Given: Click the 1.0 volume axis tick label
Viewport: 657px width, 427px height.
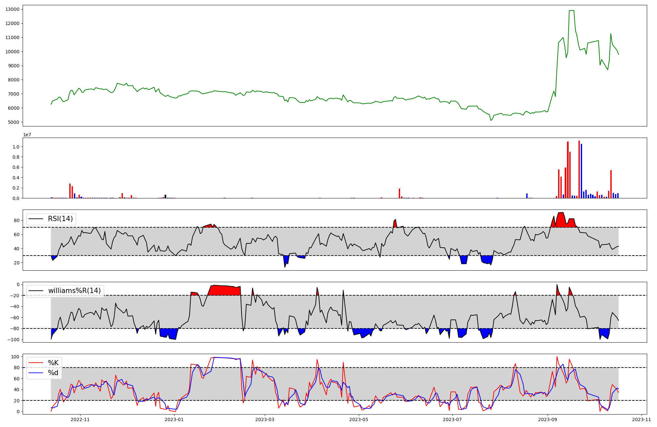Looking at the screenshot, I should [16, 147].
